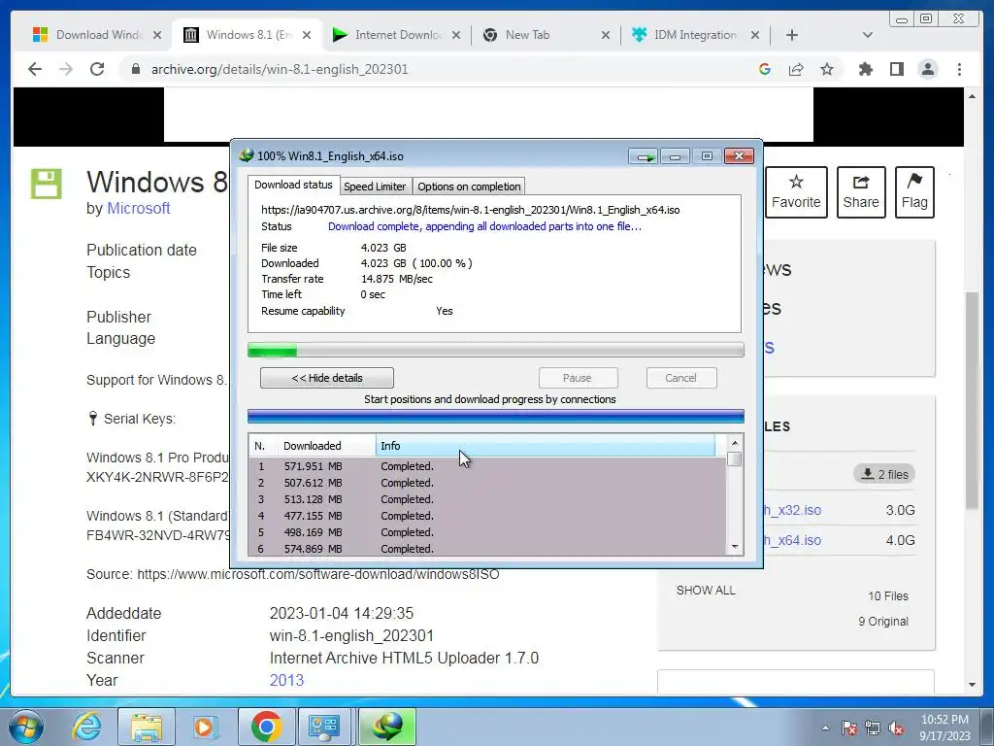This screenshot has height=746, width=994.
Task: Click connections list scroll-down arrow
Action: coord(735,547)
